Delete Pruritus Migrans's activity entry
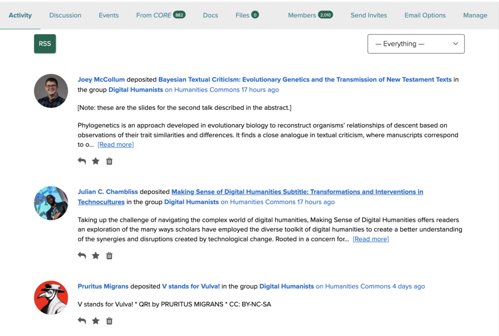The image size is (499, 336). (109, 320)
